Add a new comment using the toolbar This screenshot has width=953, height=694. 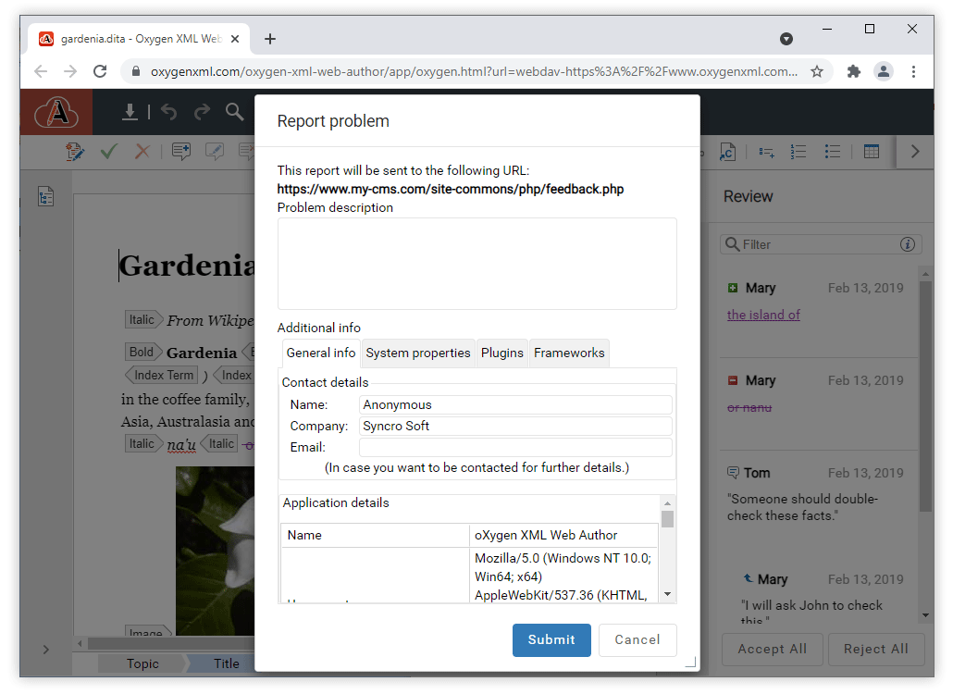tap(181, 152)
